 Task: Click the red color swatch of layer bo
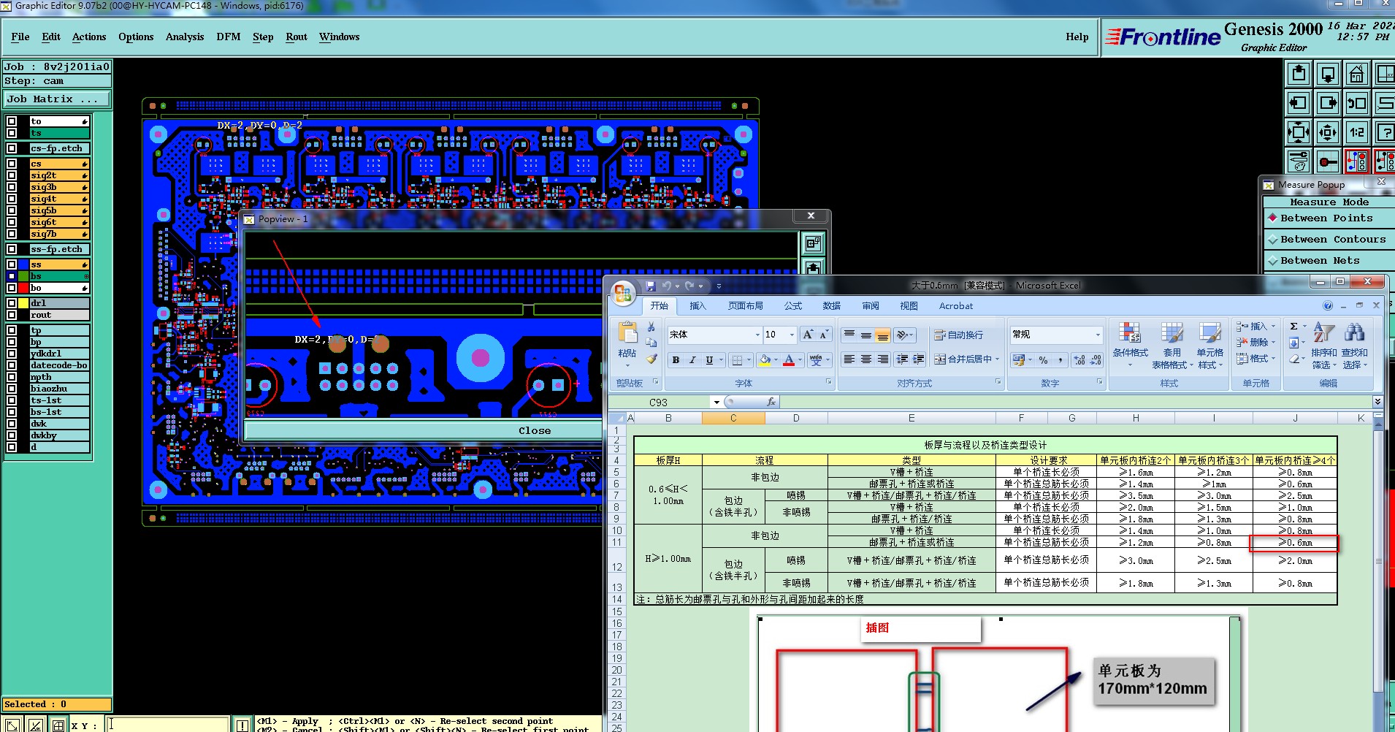point(23,288)
